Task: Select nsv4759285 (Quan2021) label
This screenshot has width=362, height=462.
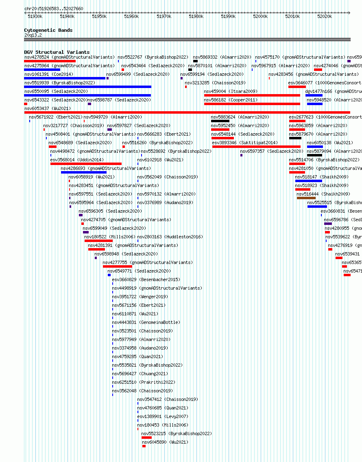Action: [137, 356]
